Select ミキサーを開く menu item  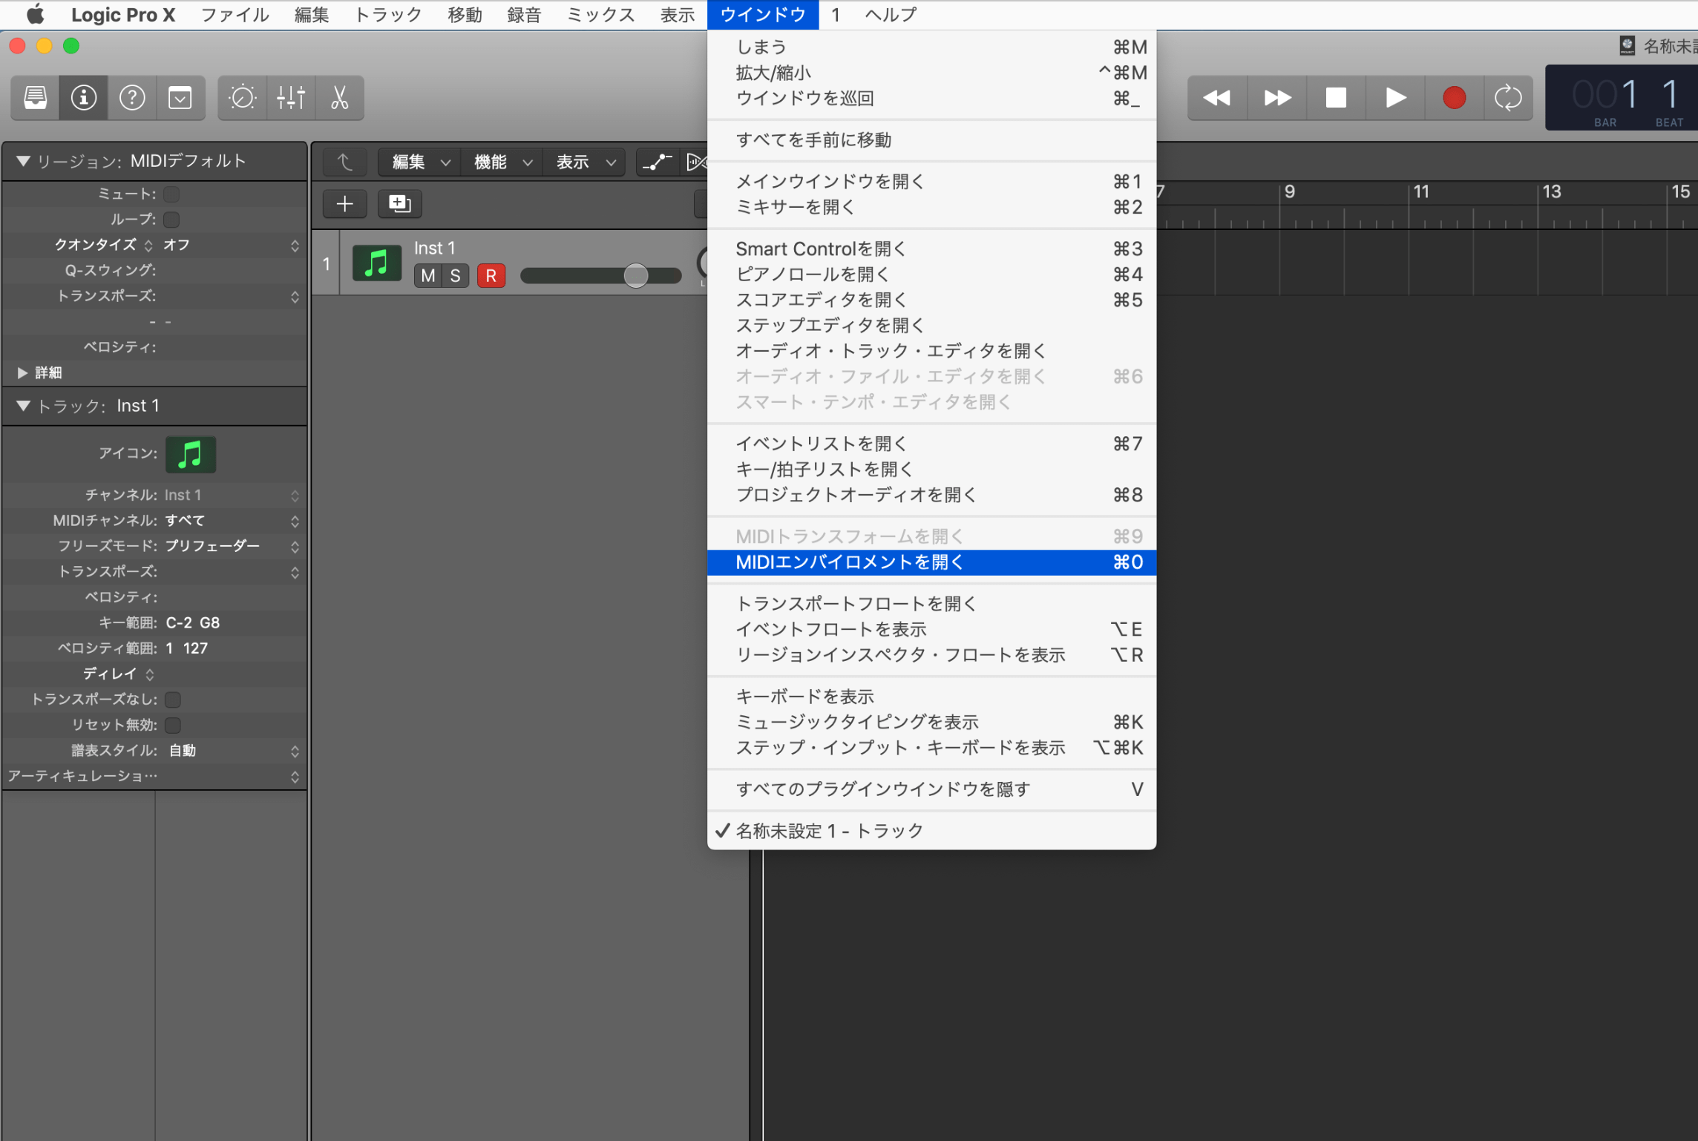click(x=931, y=207)
